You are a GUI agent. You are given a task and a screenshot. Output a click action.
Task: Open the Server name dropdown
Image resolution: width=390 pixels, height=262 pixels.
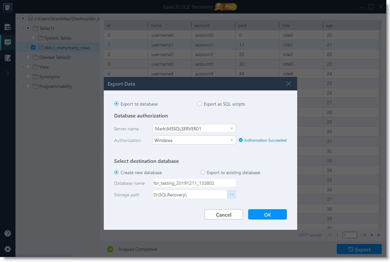click(194, 129)
